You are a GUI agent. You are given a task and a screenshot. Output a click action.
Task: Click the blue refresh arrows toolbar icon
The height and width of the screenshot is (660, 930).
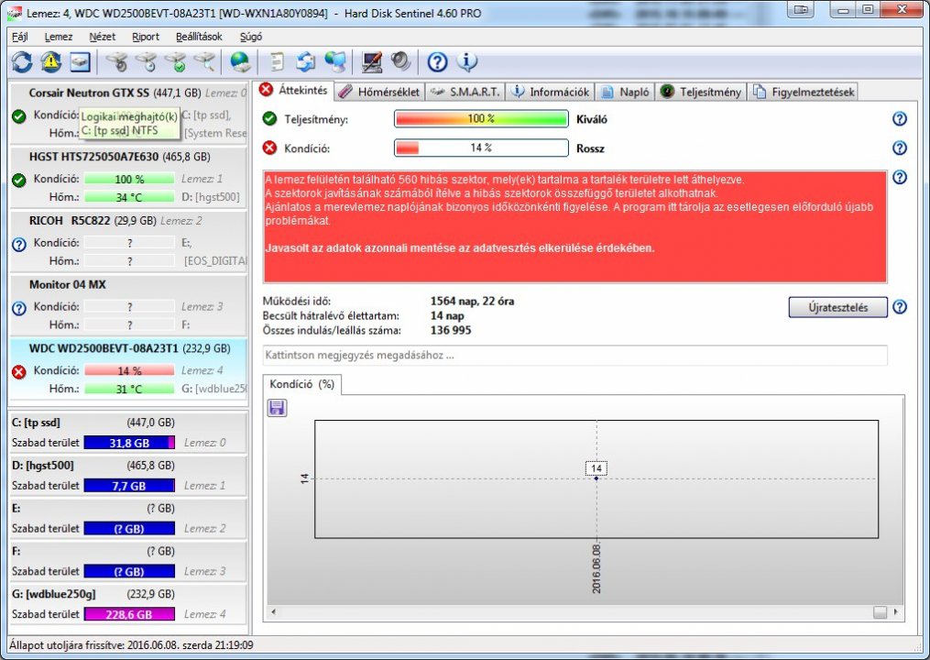click(x=22, y=61)
